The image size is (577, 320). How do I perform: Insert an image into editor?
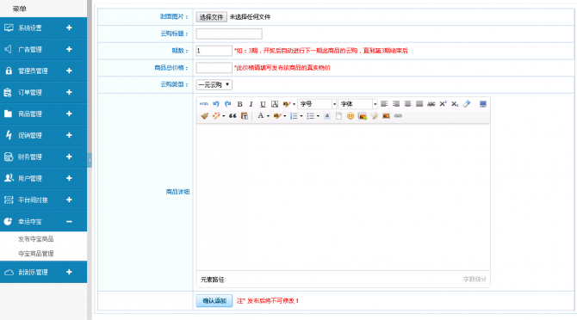362,116
